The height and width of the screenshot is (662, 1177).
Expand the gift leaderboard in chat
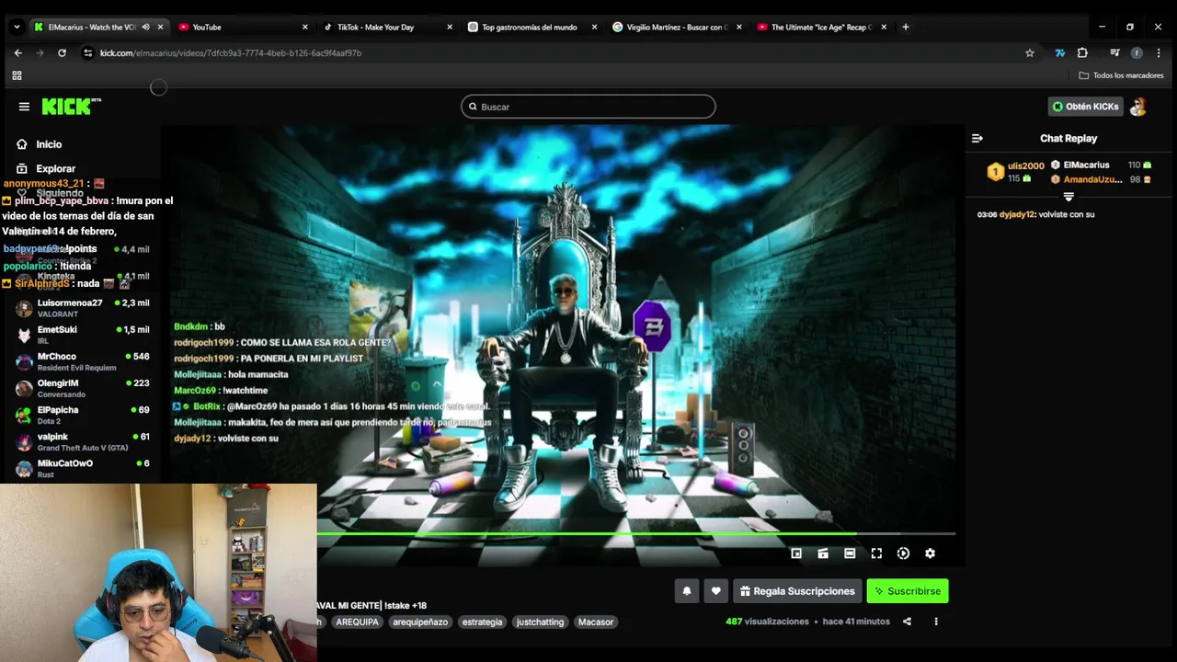click(x=1068, y=197)
